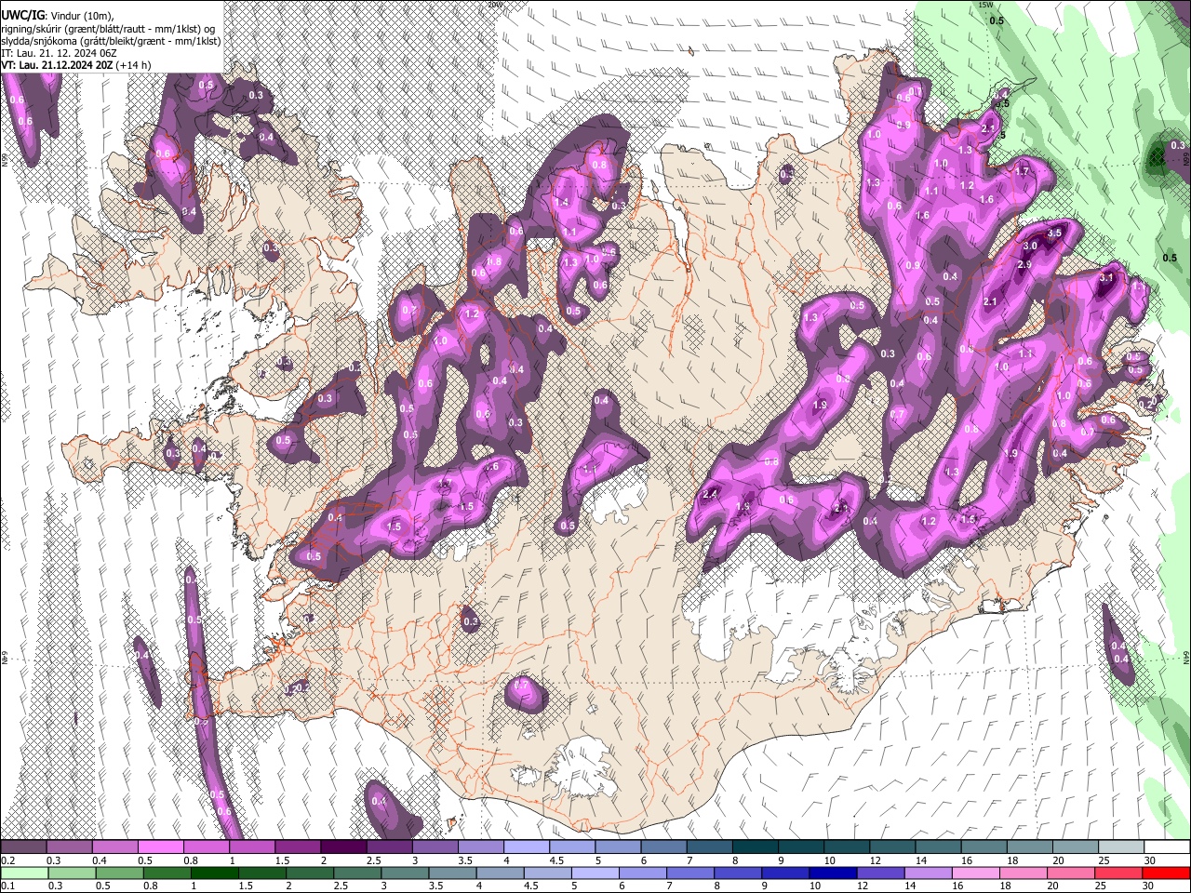
Task: Click the 2.9 precipitation value on the map
Action: (x=1024, y=265)
